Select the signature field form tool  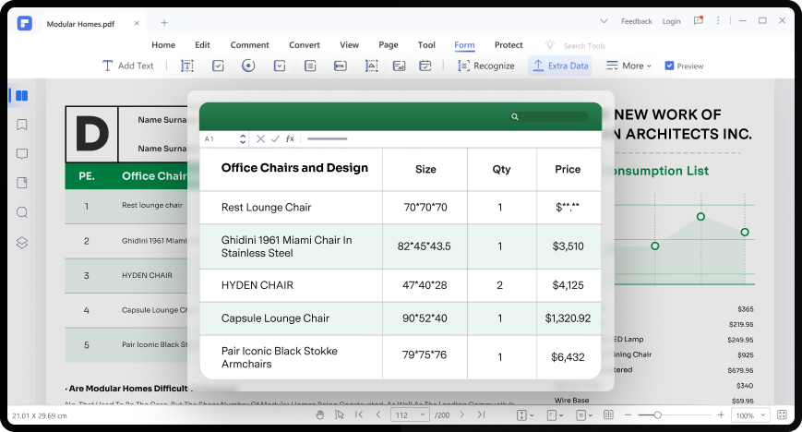pos(399,66)
